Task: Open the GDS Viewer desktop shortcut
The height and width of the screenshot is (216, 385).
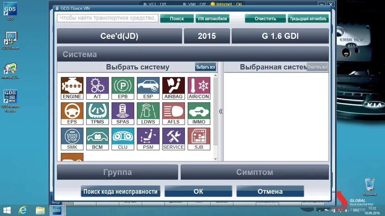Action: point(10,40)
